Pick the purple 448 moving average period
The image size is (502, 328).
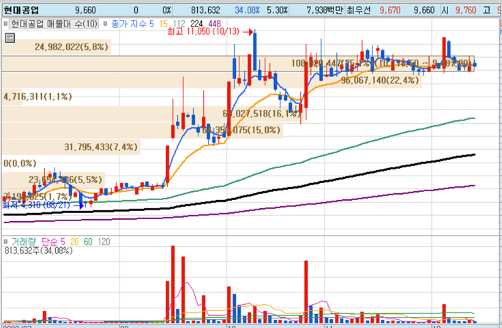[214, 24]
